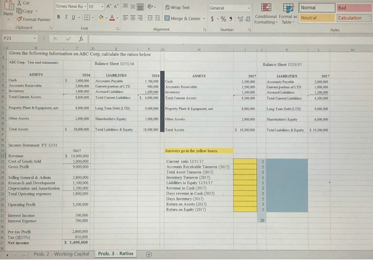Click the sheet tab scroll left arrow

point(7,255)
